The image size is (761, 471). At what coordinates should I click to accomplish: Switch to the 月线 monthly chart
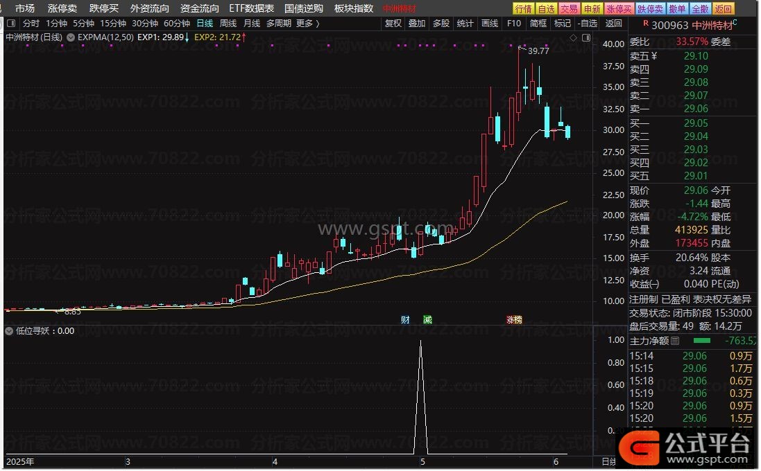(252, 24)
